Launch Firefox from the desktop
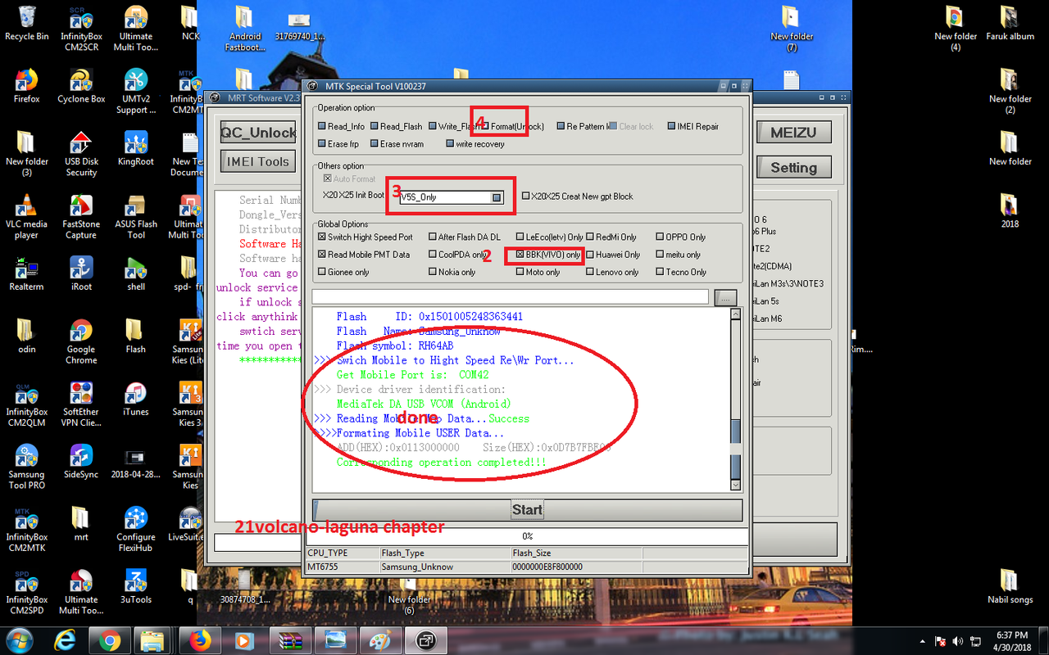This screenshot has width=1049, height=655. [x=26, y=85]
